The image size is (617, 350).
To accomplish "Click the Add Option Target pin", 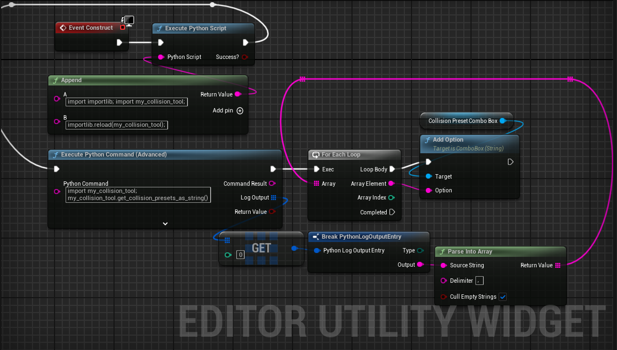I will point(429,176).
